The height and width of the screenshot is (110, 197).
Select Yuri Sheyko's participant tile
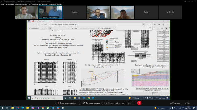pos(170,12)
